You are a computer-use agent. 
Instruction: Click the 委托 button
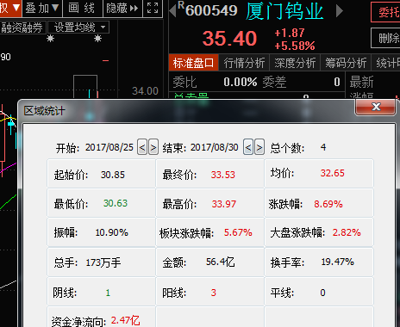[x=386, y=12]
